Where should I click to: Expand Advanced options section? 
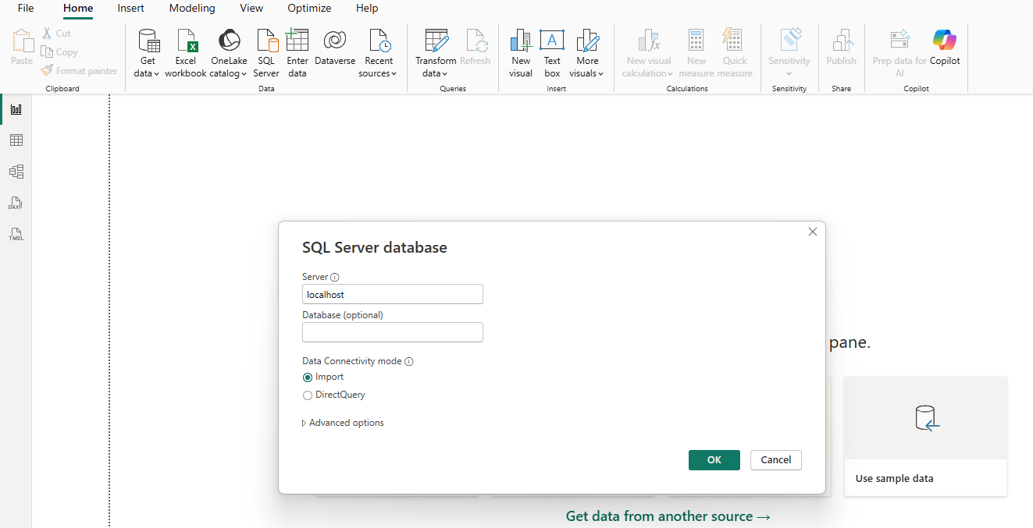(343, 423)
